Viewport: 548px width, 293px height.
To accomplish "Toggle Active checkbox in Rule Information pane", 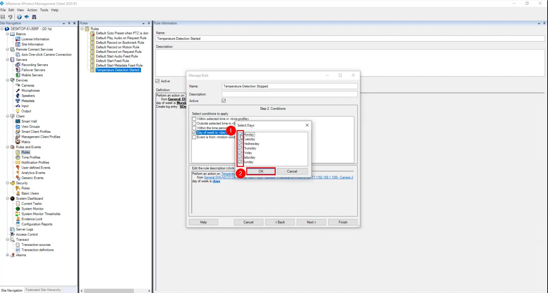I will 158,81.
